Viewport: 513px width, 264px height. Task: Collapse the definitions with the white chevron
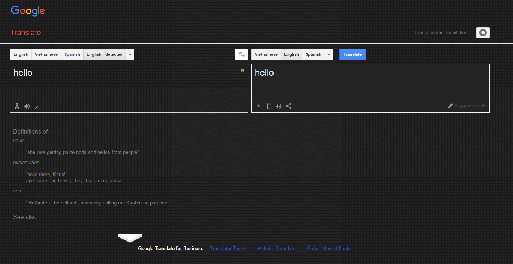point(130,238)
